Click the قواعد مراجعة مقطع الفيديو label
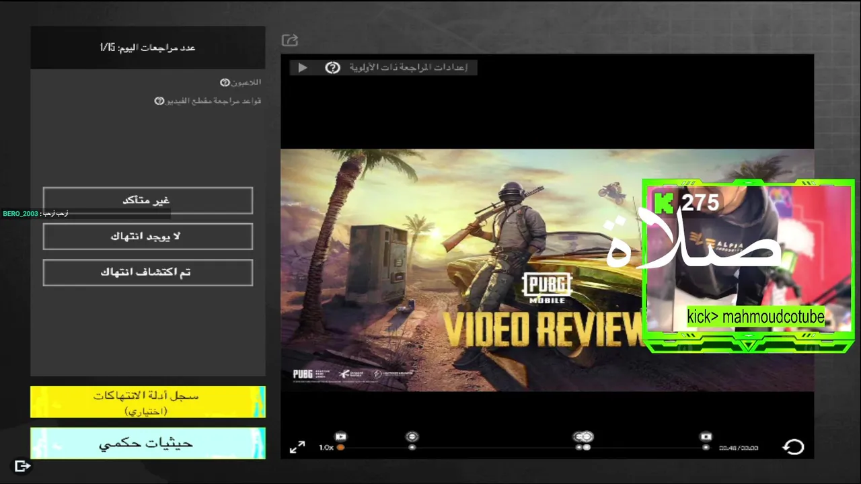Screen dimensions: 861x484 (213, 101)
